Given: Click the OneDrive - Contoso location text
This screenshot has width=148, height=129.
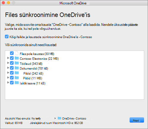Looking at the screenshot, I should (74, 119).
